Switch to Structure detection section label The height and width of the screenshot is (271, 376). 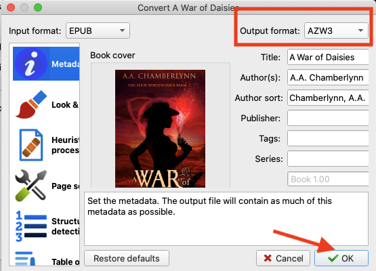tap(65, 226)
